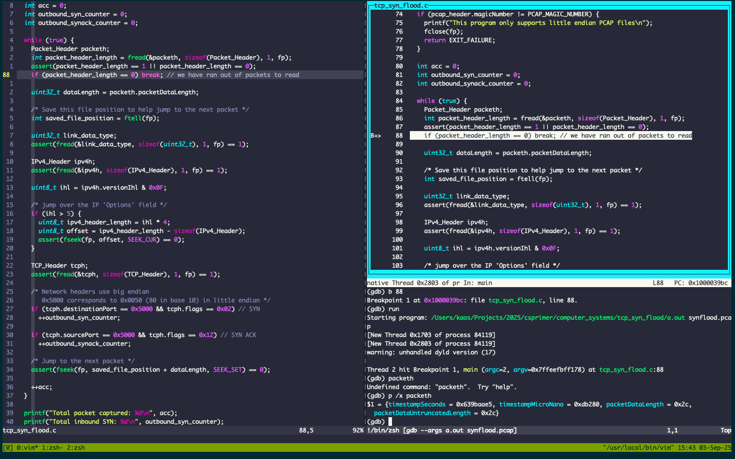
Task: Click tcp_syn_flood.c:88 in breakpoint hit message
Action: pyautogui.click(x=631, y=370)
